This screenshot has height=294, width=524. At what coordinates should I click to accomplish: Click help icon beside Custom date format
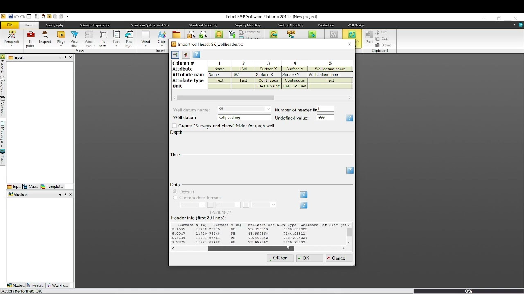tap(304, 205)
